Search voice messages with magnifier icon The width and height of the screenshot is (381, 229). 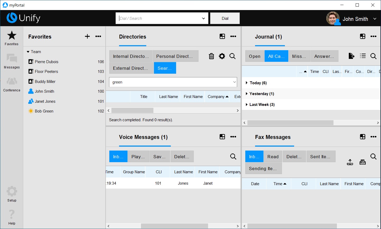click(233, 156)
